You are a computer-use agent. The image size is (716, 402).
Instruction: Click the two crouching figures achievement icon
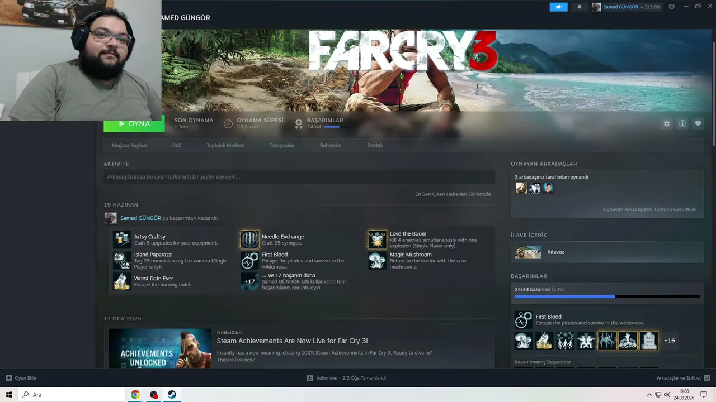coord(586,341)
